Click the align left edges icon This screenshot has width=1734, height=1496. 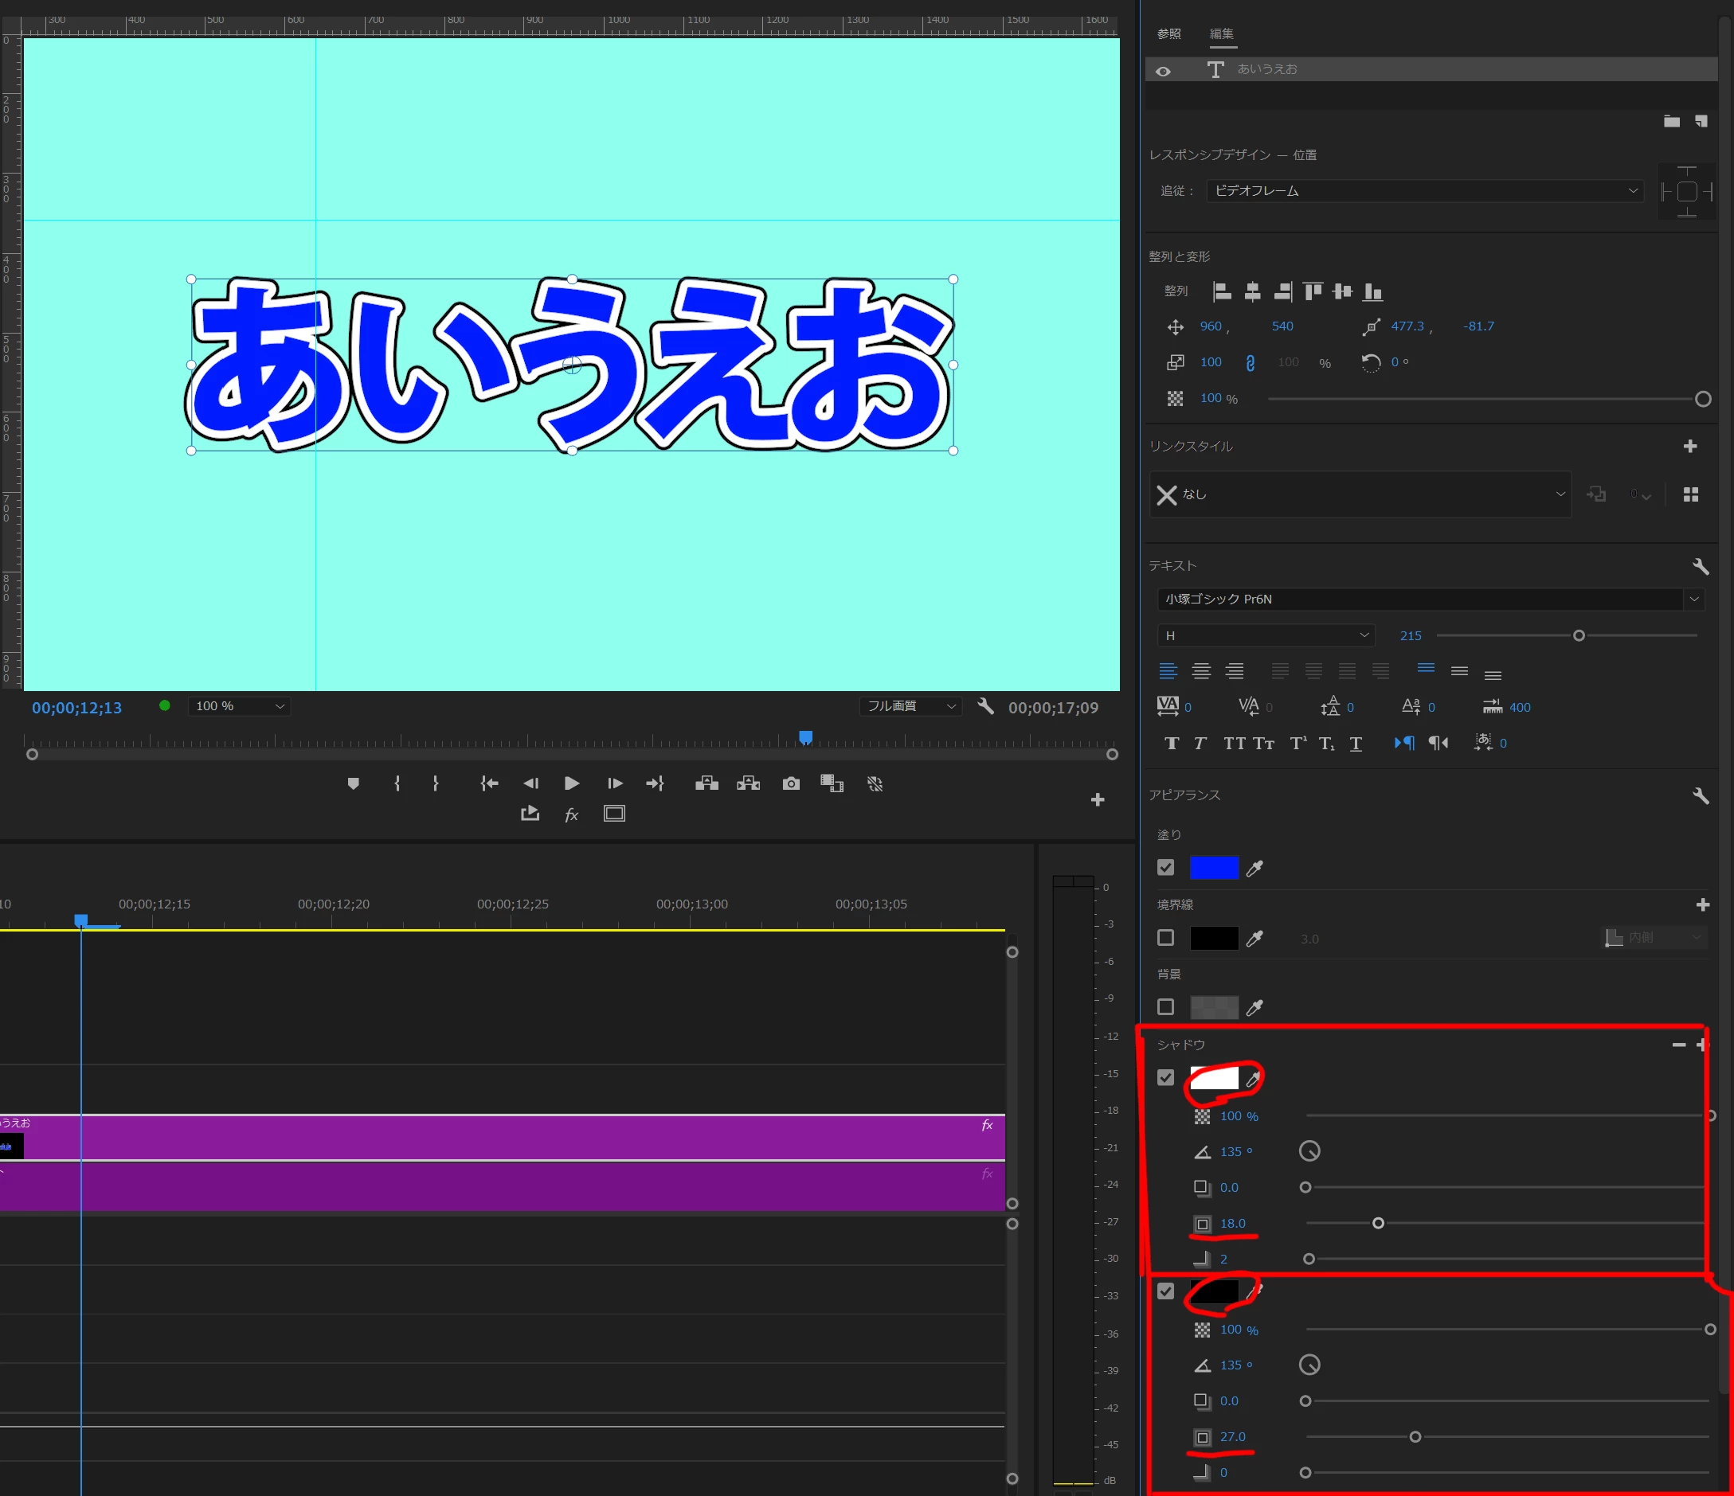pos(1222,291)
